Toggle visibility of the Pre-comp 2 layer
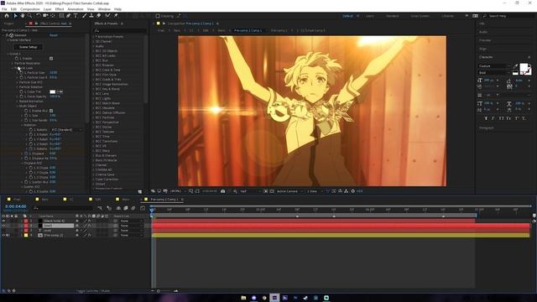This screenshot has height=302, width=537. (x=3, y=235)
